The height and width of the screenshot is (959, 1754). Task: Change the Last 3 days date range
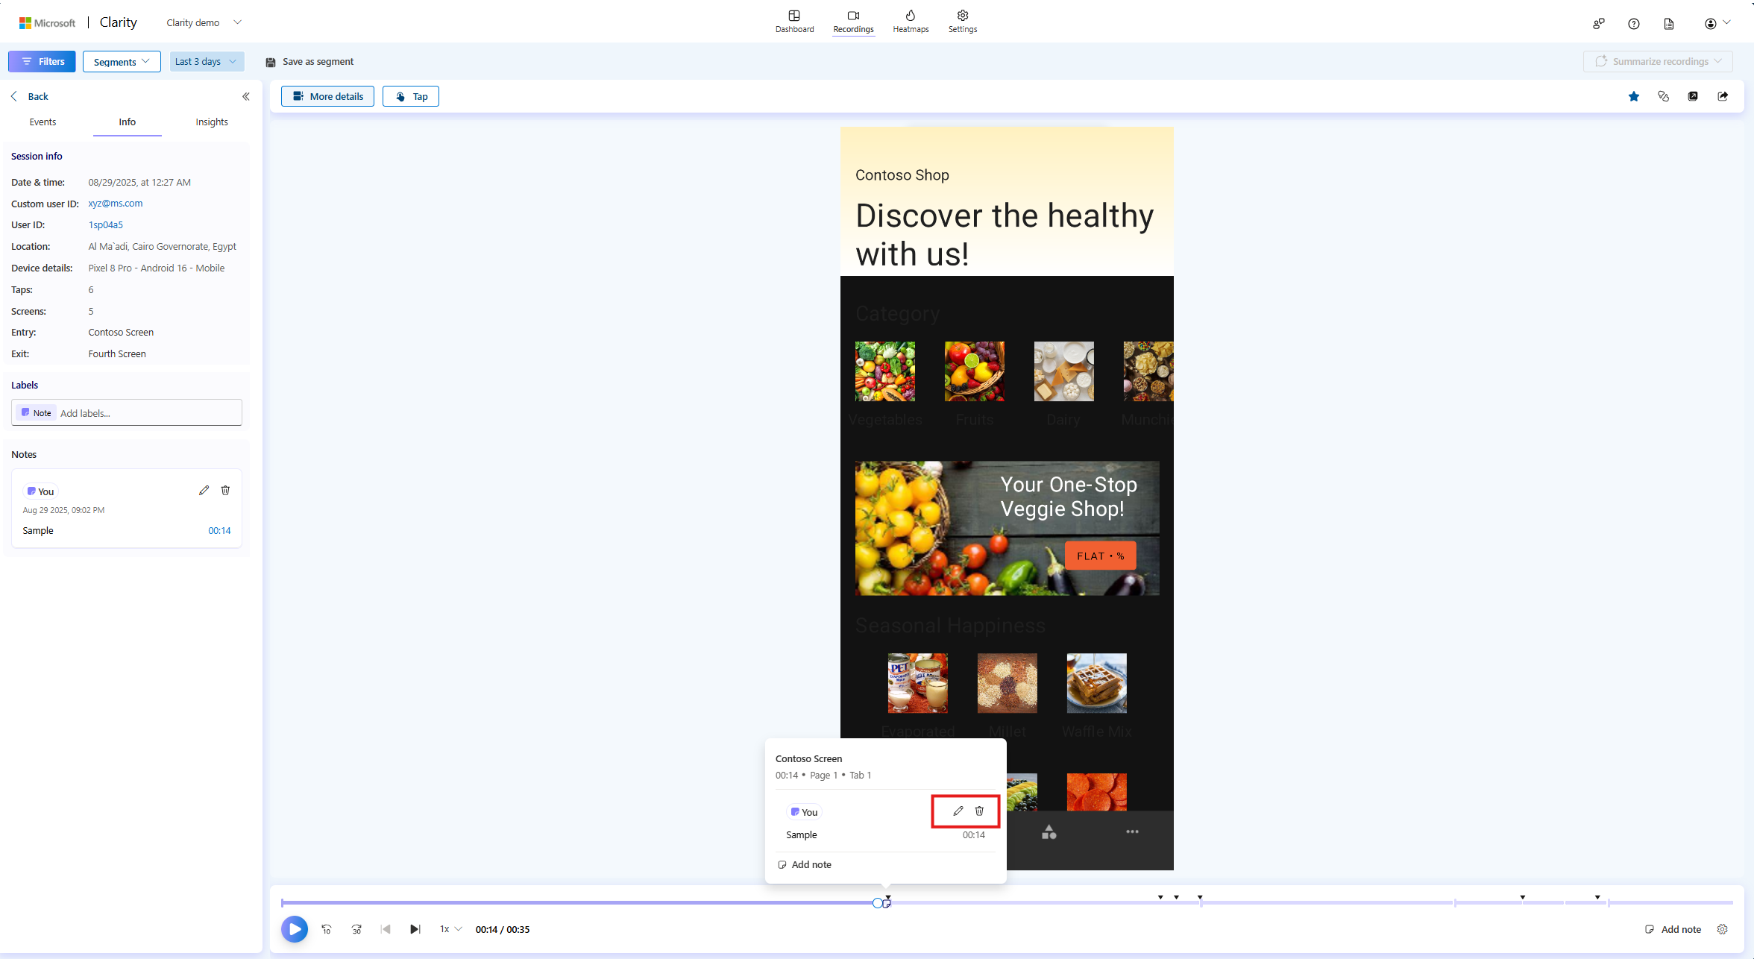(x=207, y=61)
